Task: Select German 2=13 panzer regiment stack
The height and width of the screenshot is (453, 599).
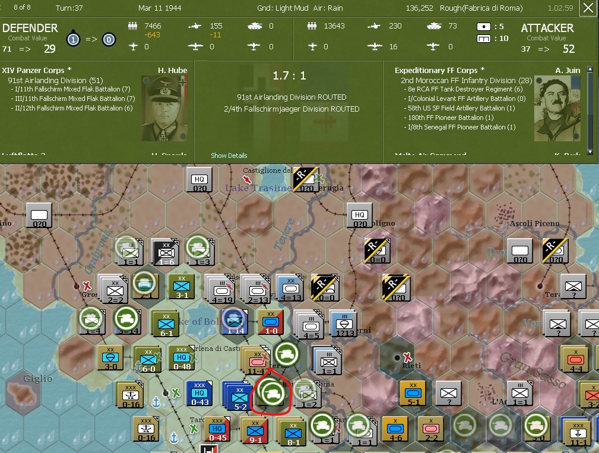Action: click(x=256, y=289)
